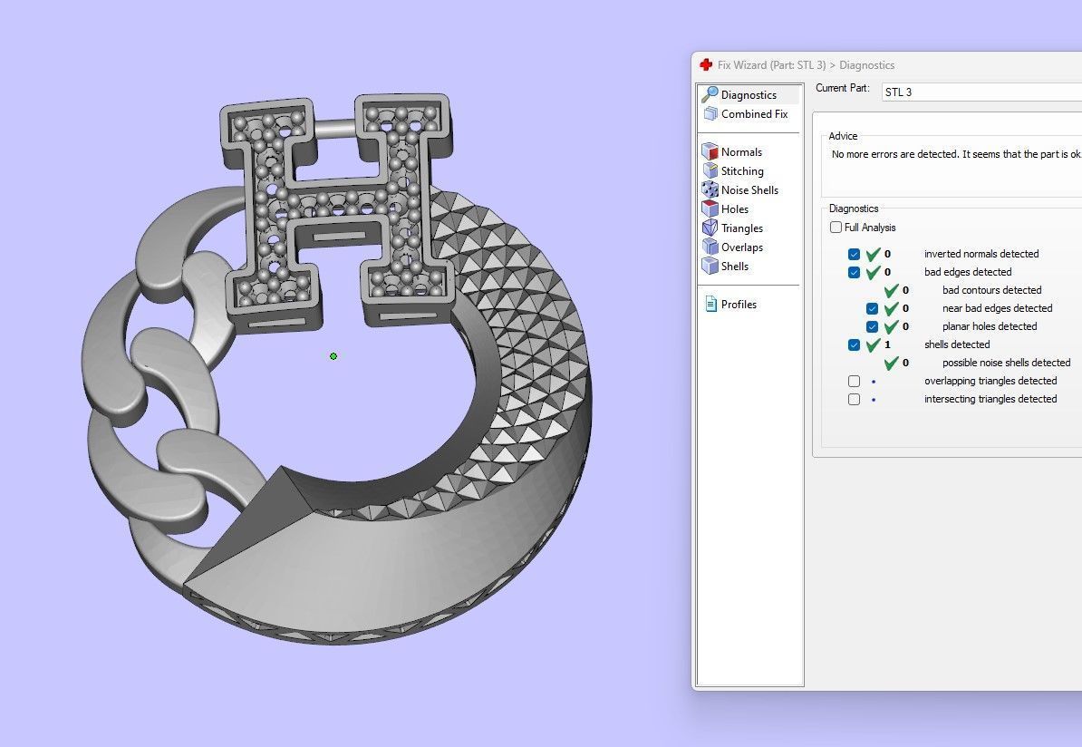The height and width of the screenshot is (747, 1082).
Task: Click 'bad contours detected' text
Action: click(x=991, y=290)
